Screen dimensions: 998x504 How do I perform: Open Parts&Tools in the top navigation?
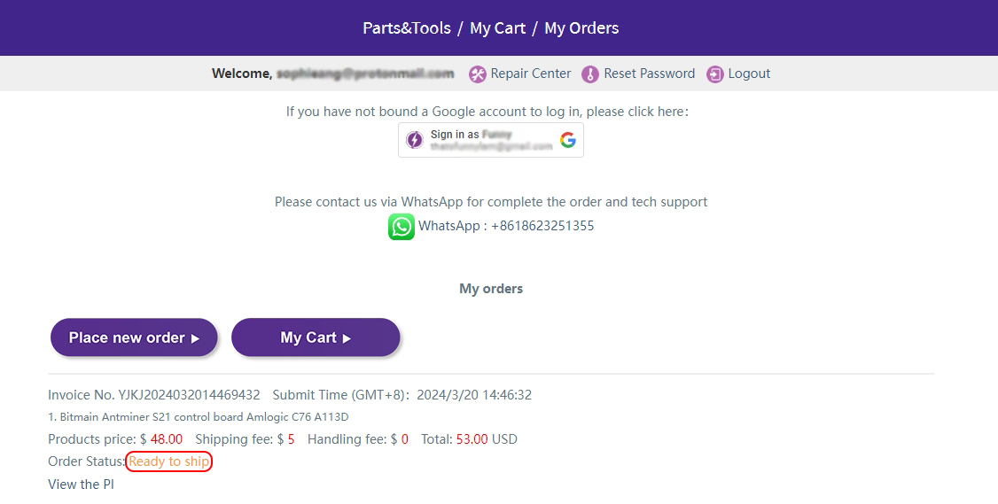click(x=407, y=28)
